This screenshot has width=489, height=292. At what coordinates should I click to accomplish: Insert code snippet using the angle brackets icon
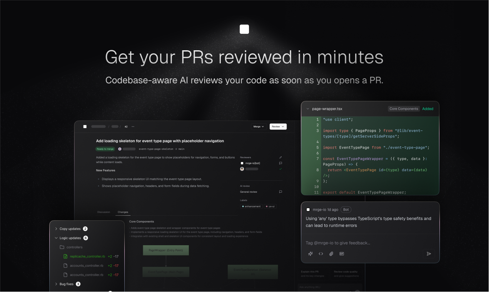click(x=321, y=254)
